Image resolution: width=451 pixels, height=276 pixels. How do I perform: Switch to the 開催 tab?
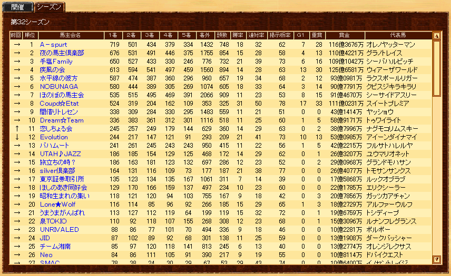tap(17, 7)
